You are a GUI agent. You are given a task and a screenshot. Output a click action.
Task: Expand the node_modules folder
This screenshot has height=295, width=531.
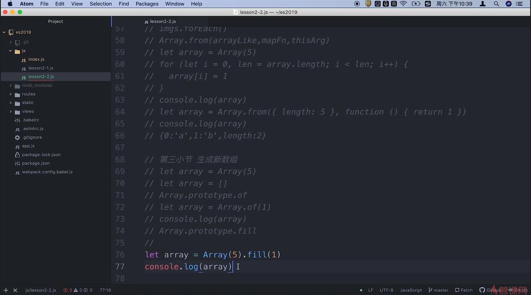coord(11,85)
